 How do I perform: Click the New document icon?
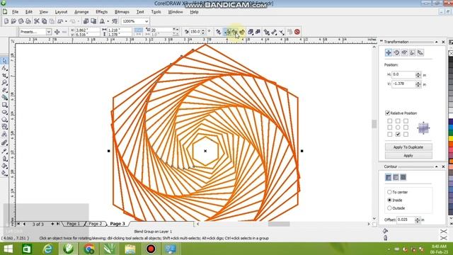[x=6, y=21]
